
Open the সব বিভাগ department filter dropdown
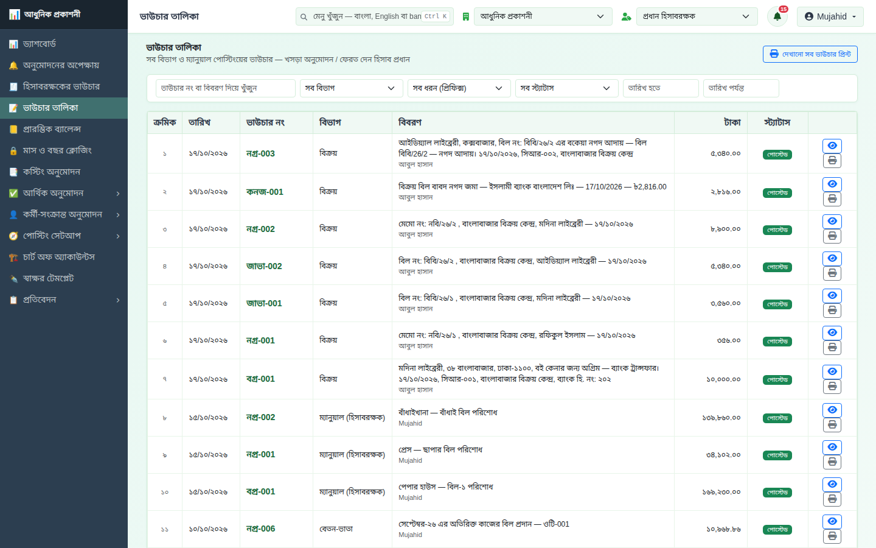(x=351, y=88)
